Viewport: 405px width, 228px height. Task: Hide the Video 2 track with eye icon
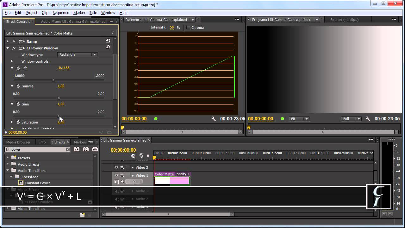[x=116, y=168]
